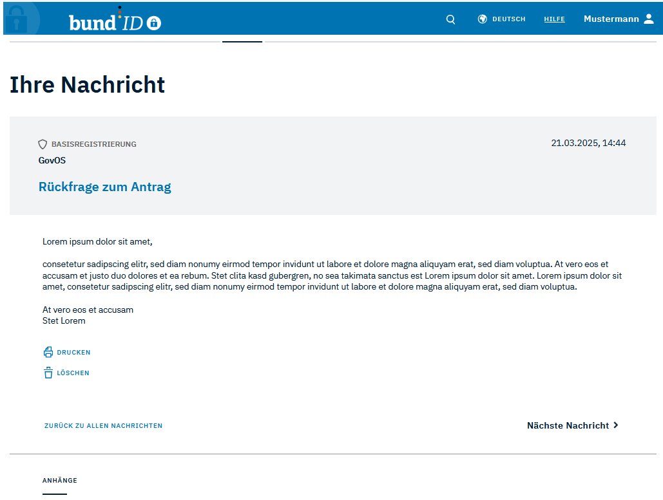The height and width of the screenshot is (500, 663).
Task: Click the printer icon beside Drucken
Action: tap(48, 352)
